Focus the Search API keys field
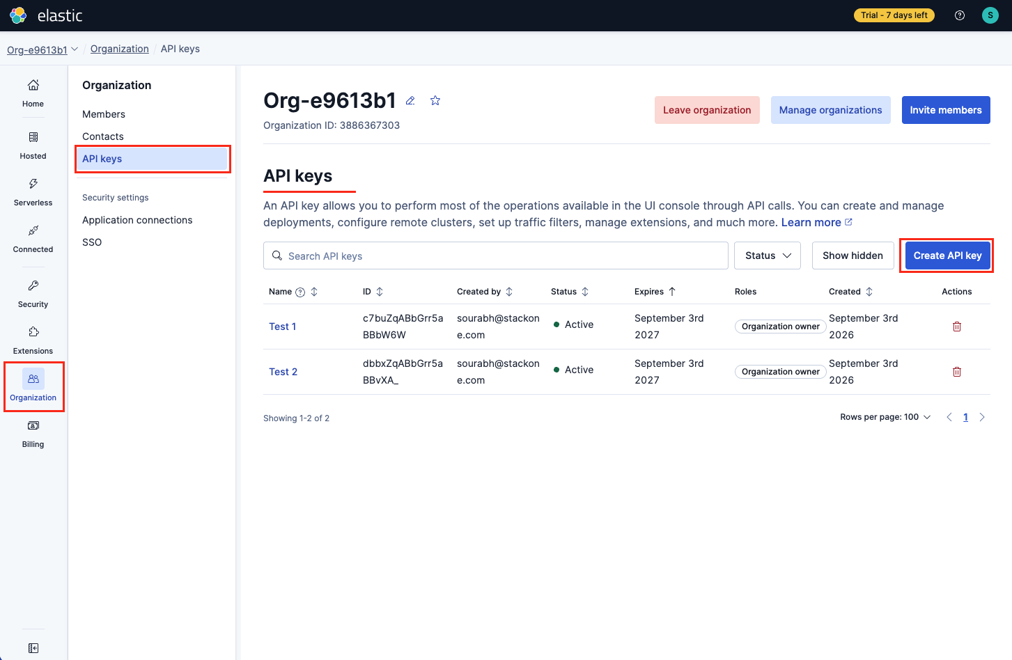This screenshot has width=1012, height=660. point(496,256)
